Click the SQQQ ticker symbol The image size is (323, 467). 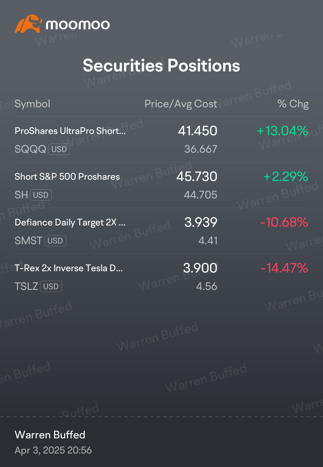(30, 149)
